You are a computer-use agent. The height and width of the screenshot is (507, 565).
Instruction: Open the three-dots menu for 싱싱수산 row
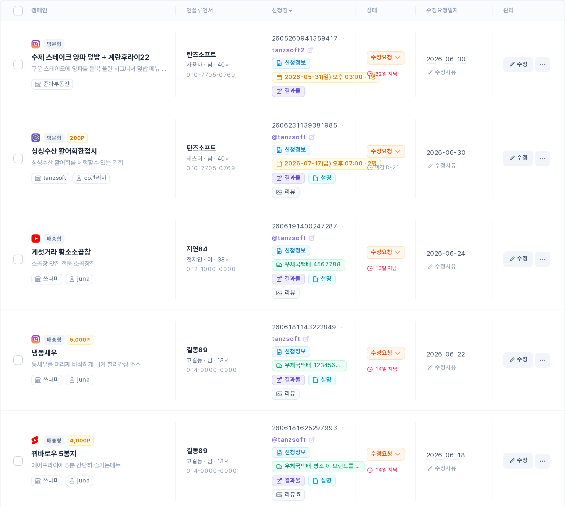tap(542, 158)
